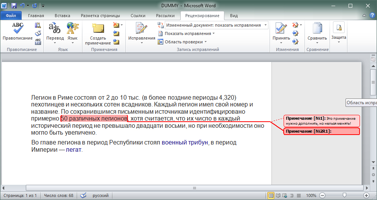Click the previous page double-arrow icon
This screenshot has height=200, width=377.
[373, 168]
